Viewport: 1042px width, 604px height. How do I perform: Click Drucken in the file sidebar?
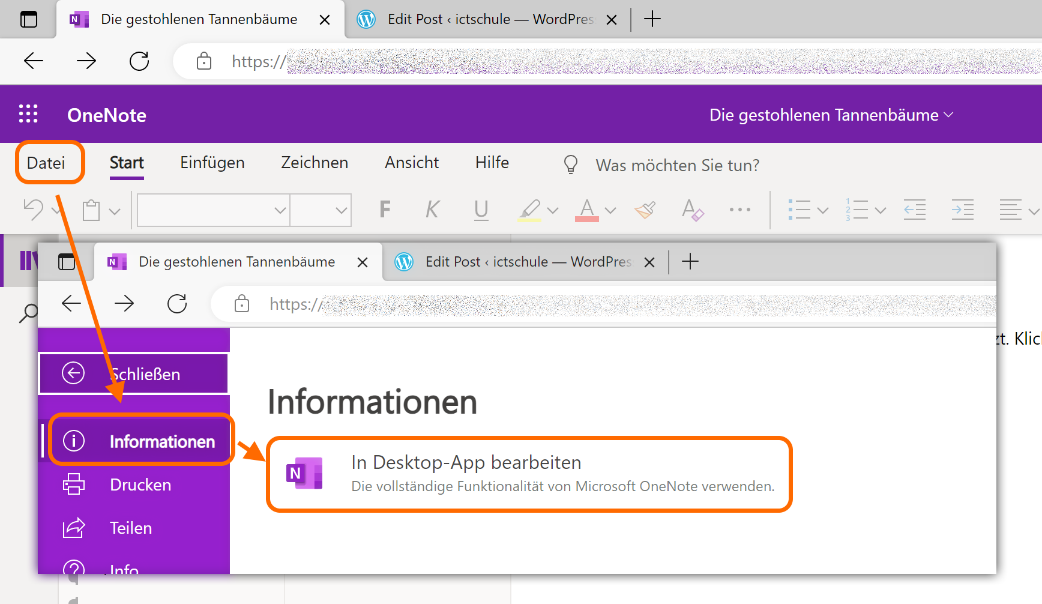[140, 485]
